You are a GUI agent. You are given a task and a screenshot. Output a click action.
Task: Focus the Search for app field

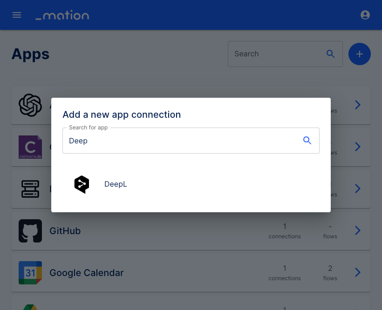coord(191,141)
